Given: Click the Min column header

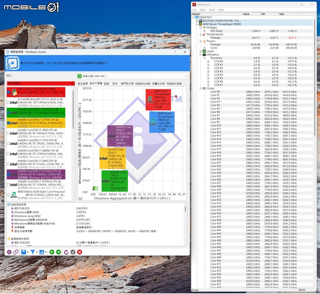Looking at the screenshot, I should coord(270,14).
